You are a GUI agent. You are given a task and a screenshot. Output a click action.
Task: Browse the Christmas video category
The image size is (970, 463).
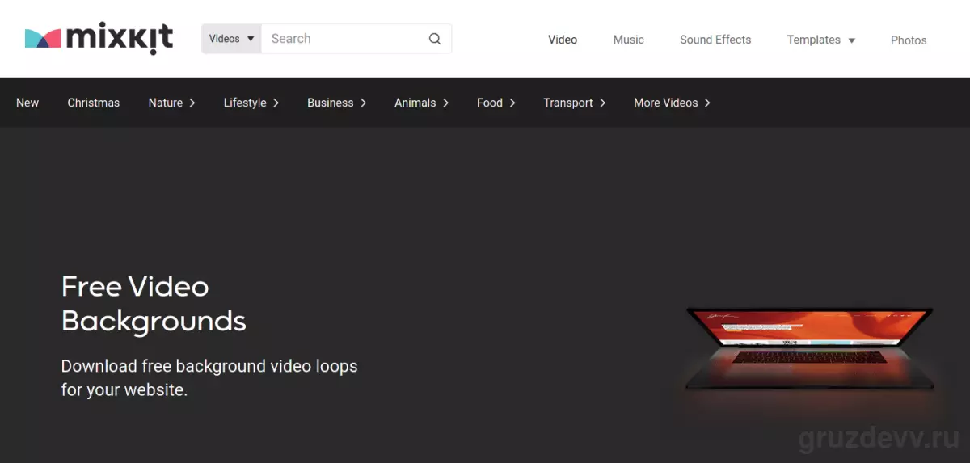(94, 103)
